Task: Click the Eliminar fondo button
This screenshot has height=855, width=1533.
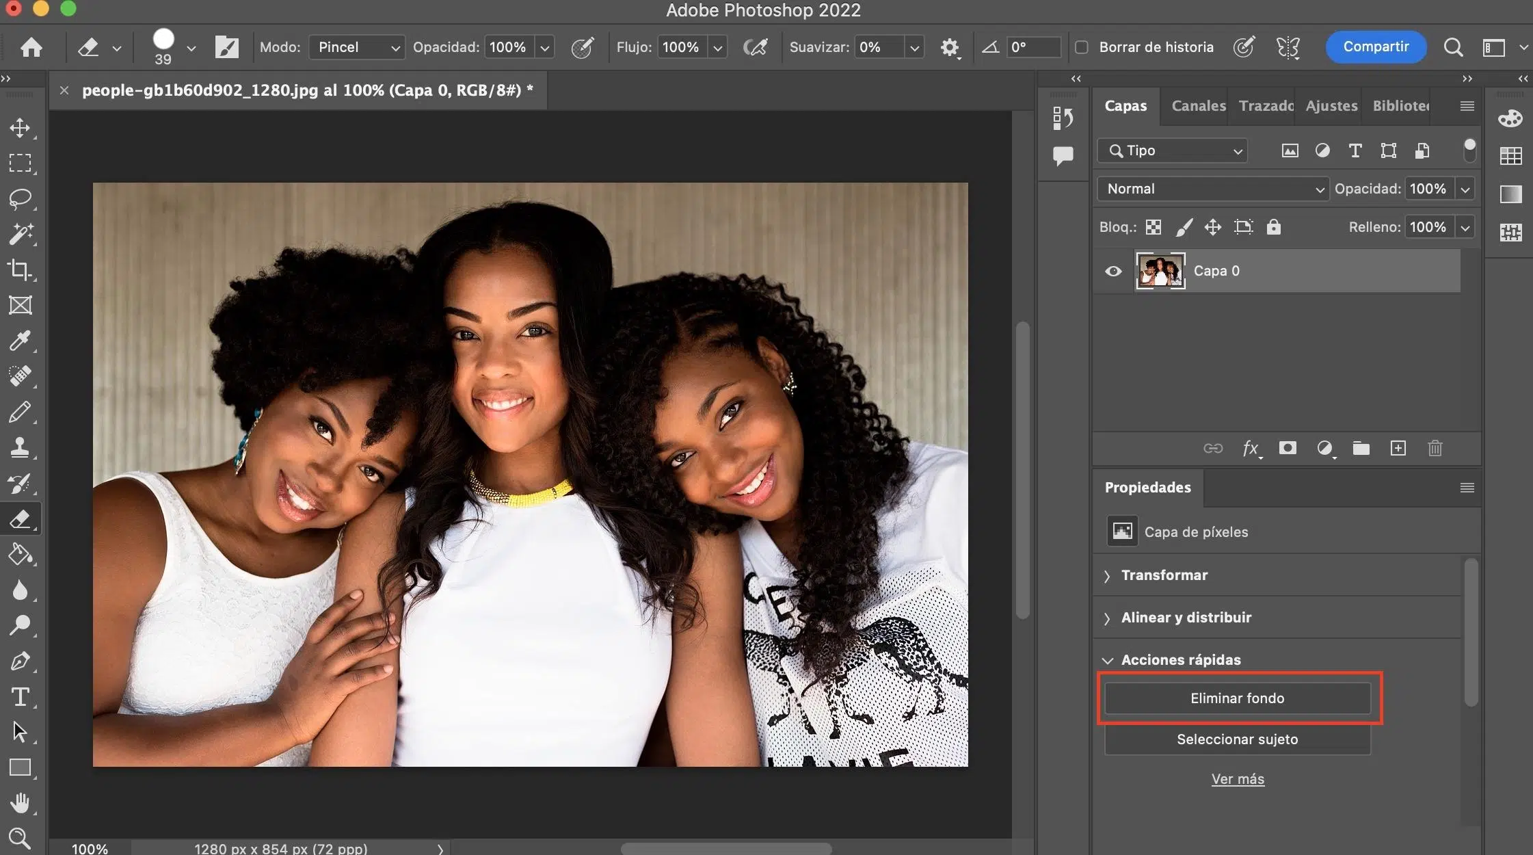Action: (x=1237, y=698)
